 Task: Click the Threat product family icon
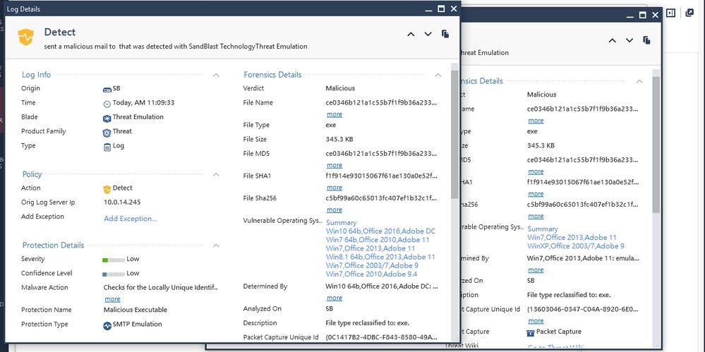pos(107,133)
